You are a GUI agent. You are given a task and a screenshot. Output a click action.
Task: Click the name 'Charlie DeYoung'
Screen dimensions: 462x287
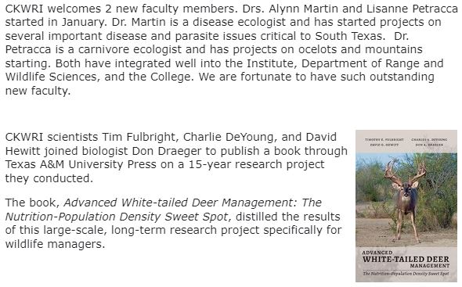click(230, 137)
